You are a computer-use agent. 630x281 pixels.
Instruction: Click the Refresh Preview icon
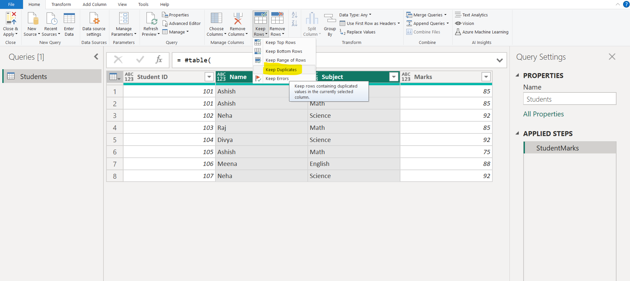151,18
